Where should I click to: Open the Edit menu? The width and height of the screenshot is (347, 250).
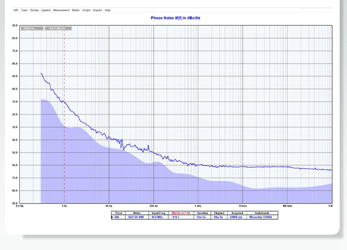click(x=16, y=10)
